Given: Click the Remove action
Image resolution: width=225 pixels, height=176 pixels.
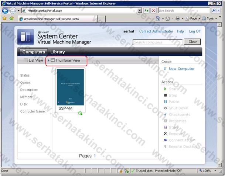Looking at the screenshot, I should (x=175, y=134).
